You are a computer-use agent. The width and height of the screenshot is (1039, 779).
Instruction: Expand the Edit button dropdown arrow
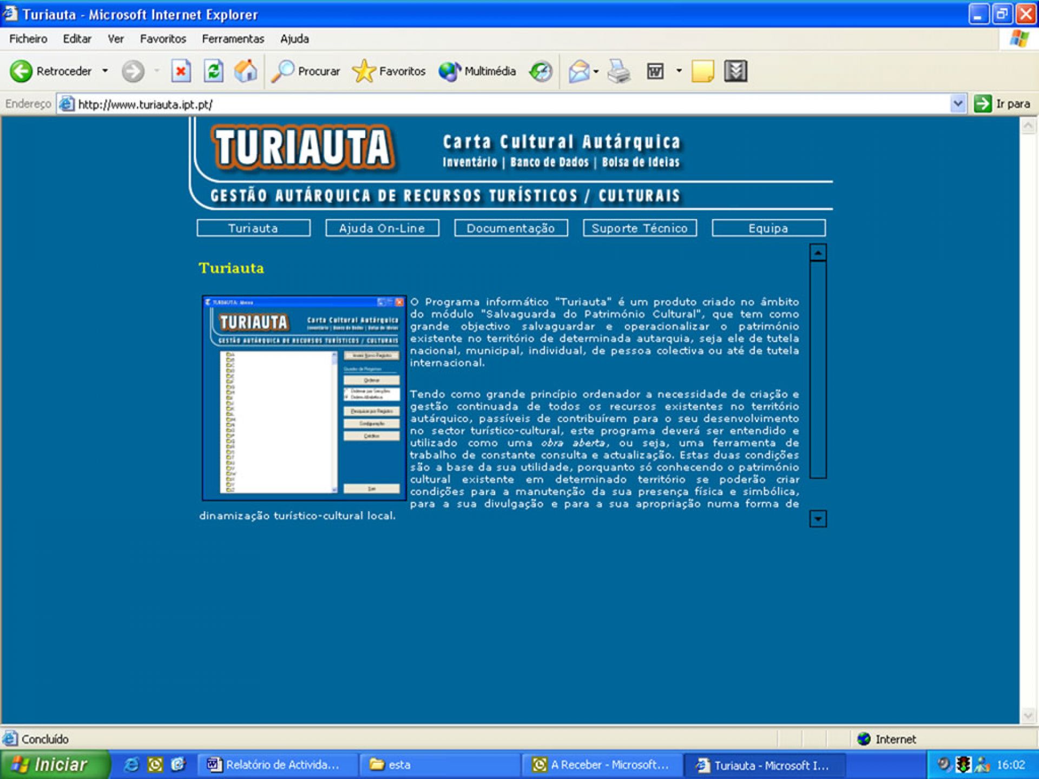click(x=679, y=71)
